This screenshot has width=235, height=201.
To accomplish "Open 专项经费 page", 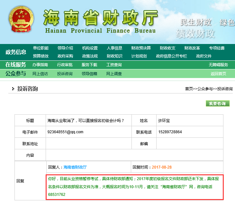I will coord(217,48).
